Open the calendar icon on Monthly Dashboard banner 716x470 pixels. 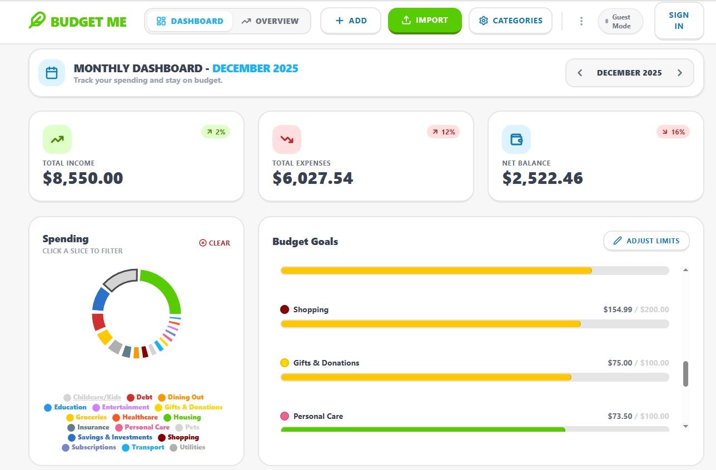pos(51,72)
